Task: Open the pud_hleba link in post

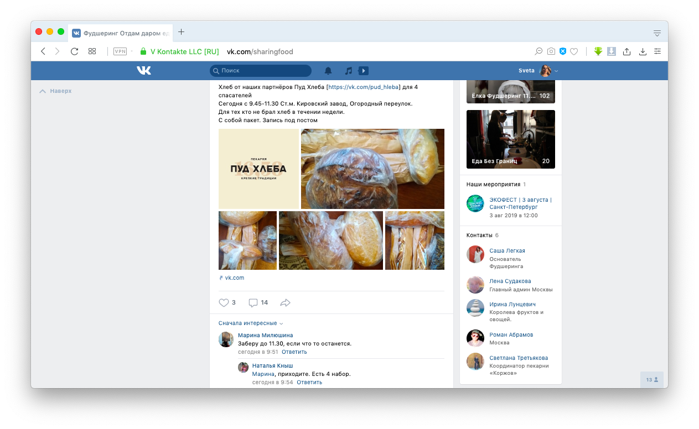Action: [363, 87]
